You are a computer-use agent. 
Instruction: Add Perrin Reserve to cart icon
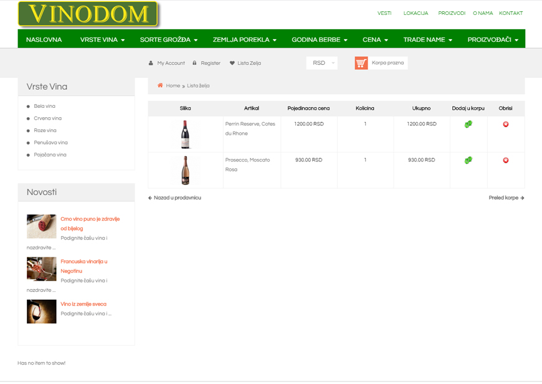[x=468, y=124]
